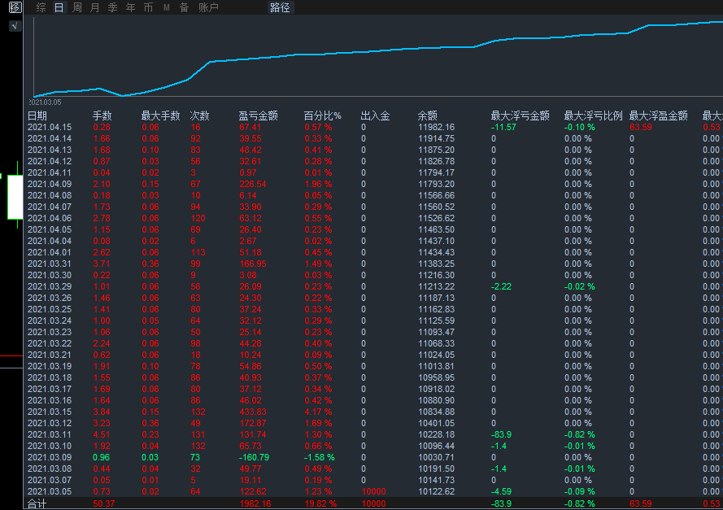The height and width of the screenshot is (510, 723).
Task: Toggle the √ checkmark button beside the chart
Action: 15,26
